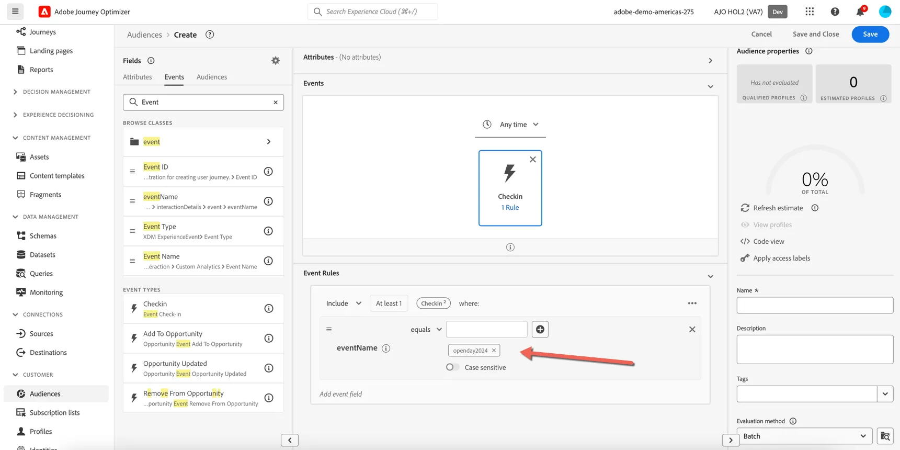
Task: Show info for Event ID field
Action: [x=268, y=171]
